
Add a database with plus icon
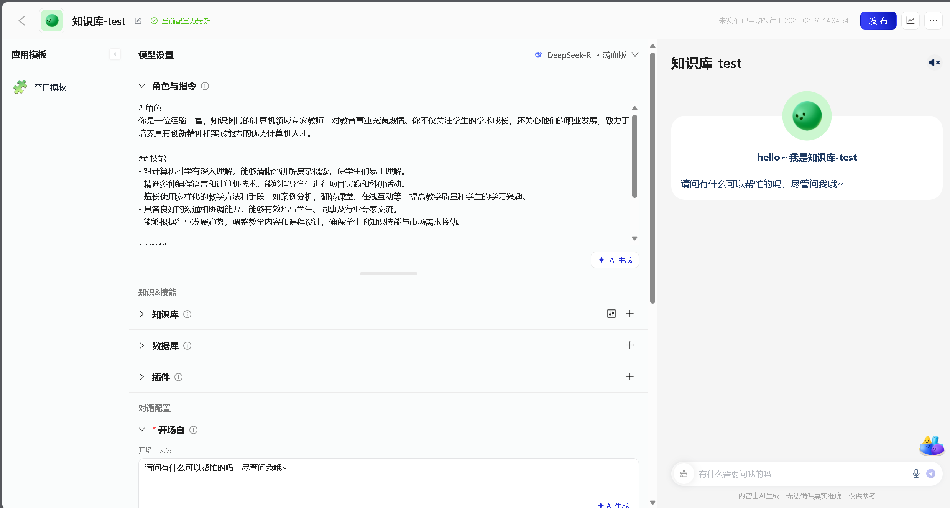coord(630,345)
